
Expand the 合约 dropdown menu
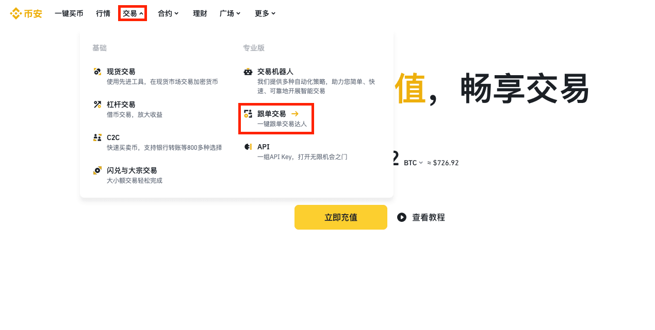click(168, 13)
